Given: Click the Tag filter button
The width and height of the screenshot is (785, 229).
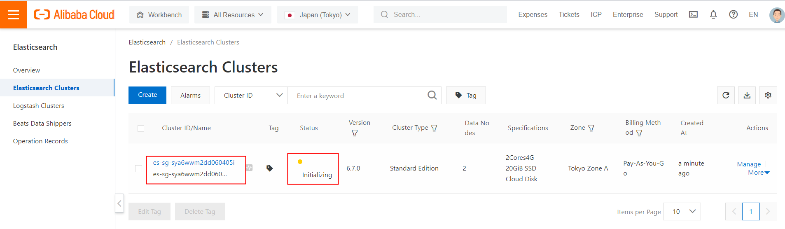Looking at the screenshot, I should 466,95.
